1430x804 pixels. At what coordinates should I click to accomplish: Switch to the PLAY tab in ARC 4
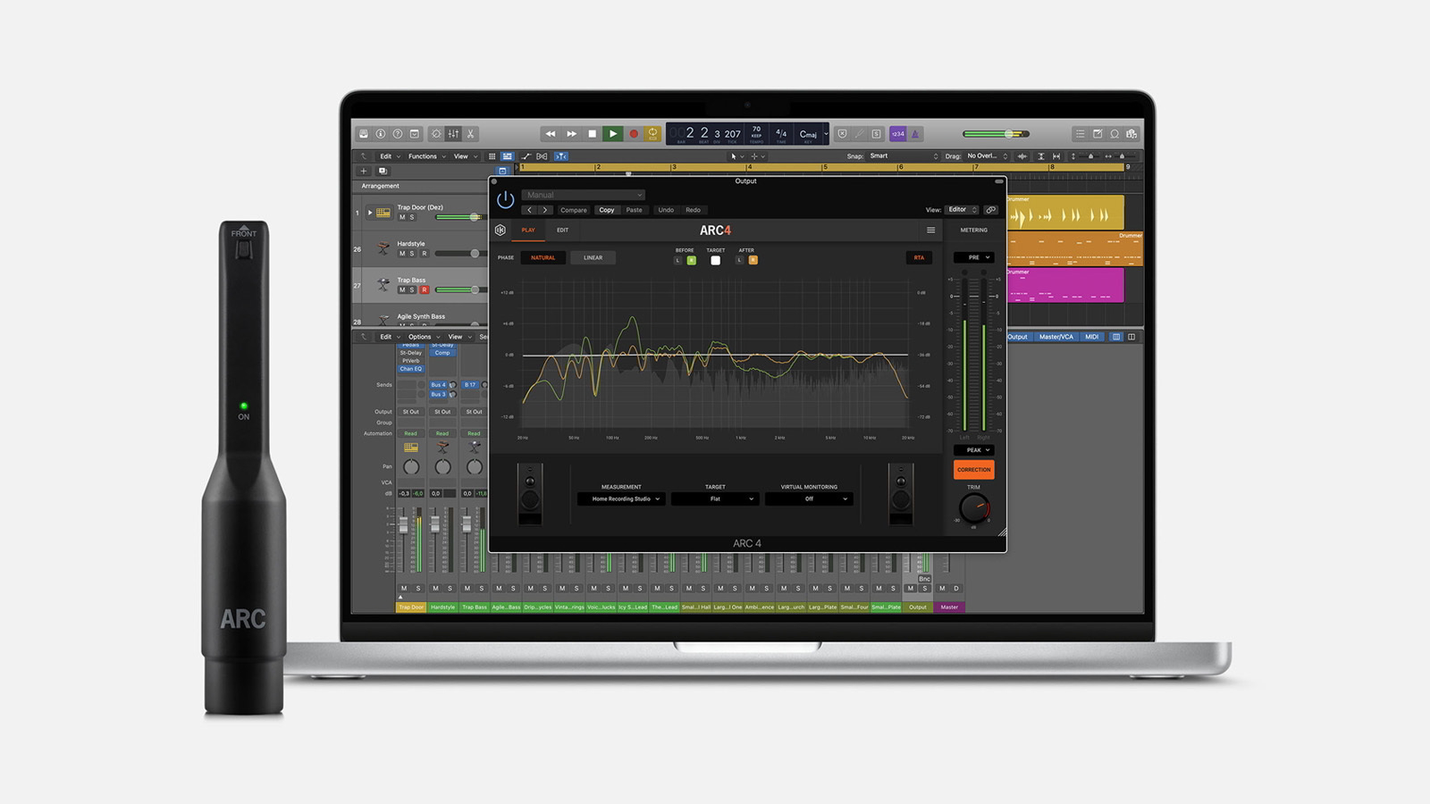(528, 230)
